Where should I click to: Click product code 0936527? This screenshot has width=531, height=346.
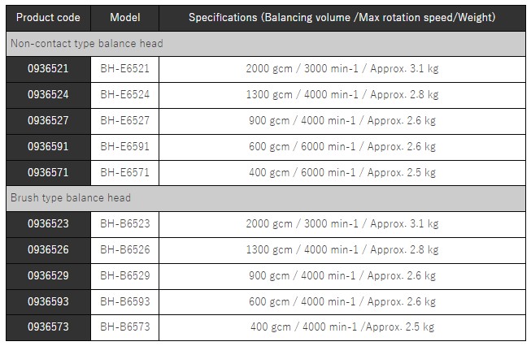pos(47,121)
